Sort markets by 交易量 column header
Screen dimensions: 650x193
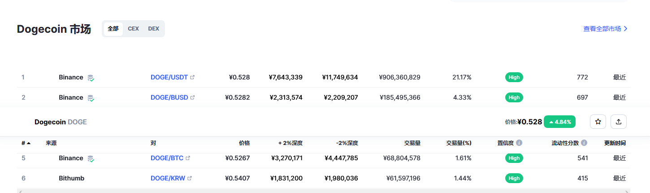point(412,143)
